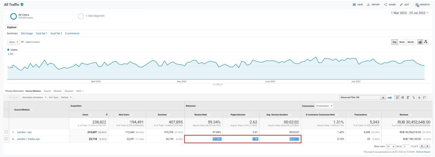The height and width of the screenshot is (157, 435).
Task: Open the Insights panel
Action: pyautogui.click(x=422, y=5)
